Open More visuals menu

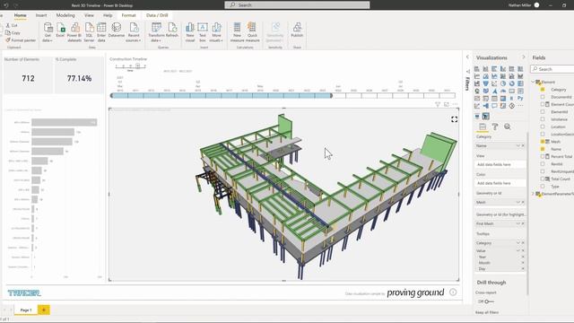tap(216, 32)
